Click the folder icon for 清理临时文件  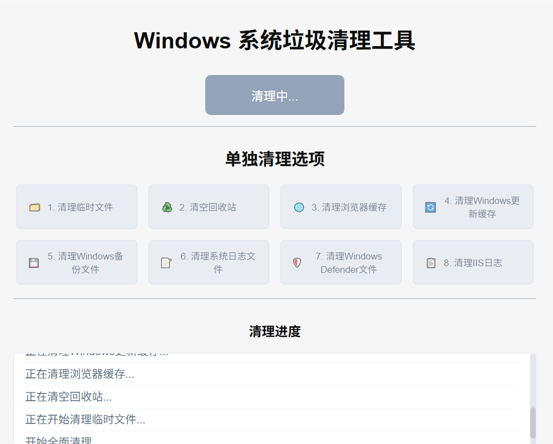[34, 207]
